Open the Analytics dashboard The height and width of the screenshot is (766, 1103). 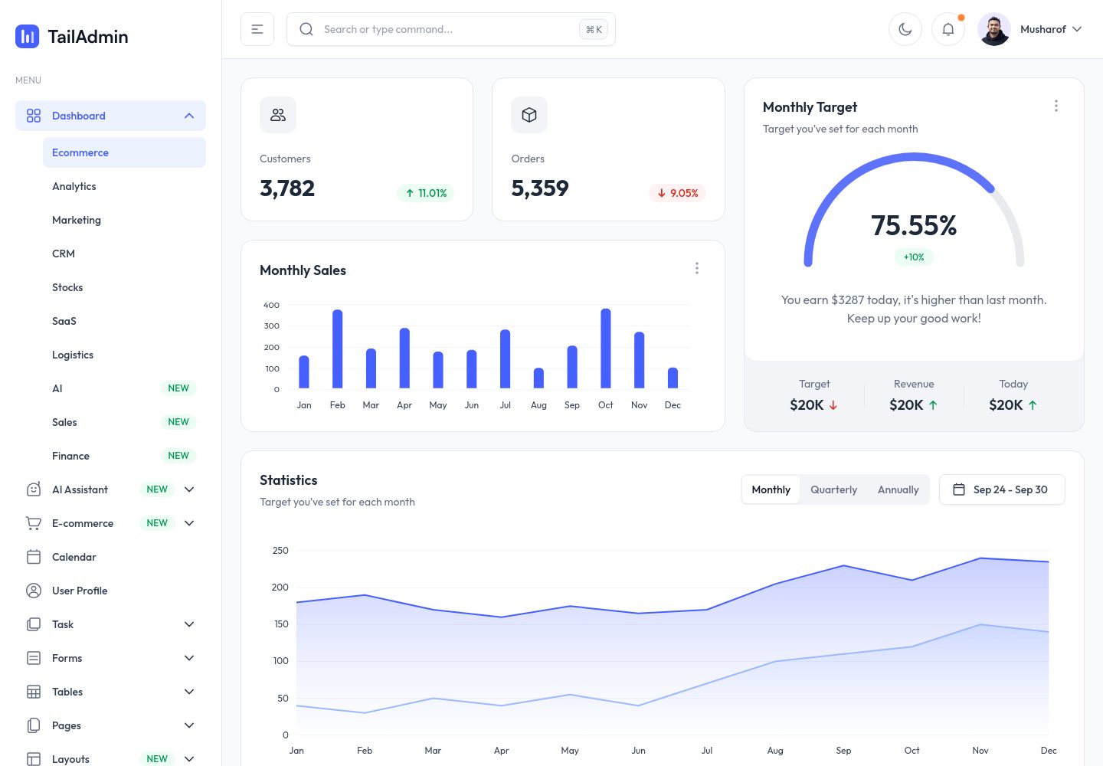tap(124, 186)
